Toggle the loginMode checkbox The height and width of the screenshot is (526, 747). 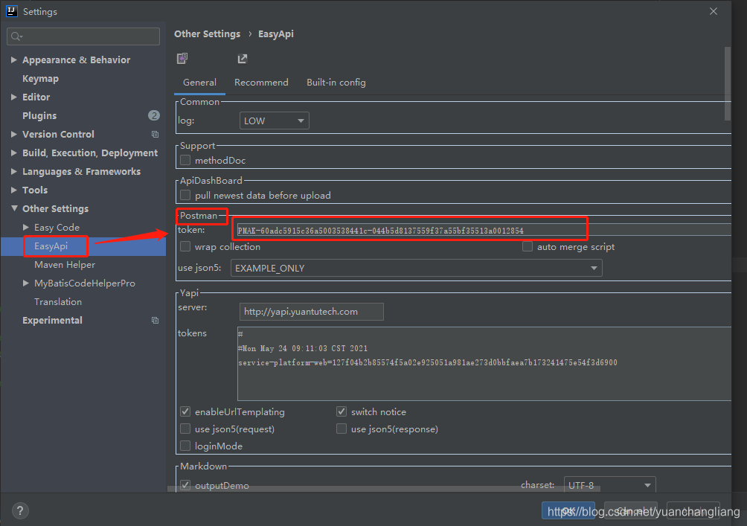tap(185, 446)
